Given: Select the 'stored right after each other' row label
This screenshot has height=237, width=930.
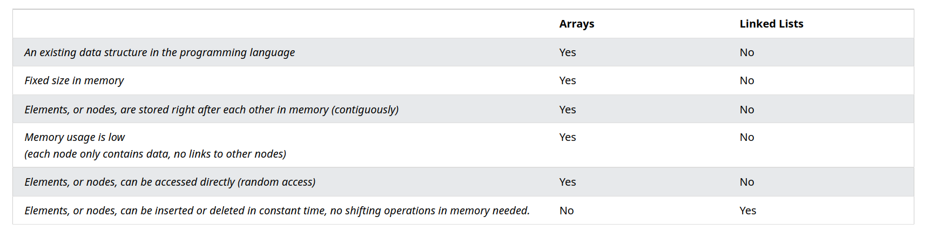Looking at the screenshot, I should pos(211,110).
